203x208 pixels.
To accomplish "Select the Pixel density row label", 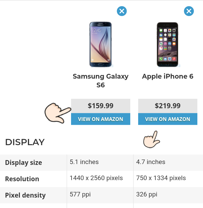I will tap(25, 195).
